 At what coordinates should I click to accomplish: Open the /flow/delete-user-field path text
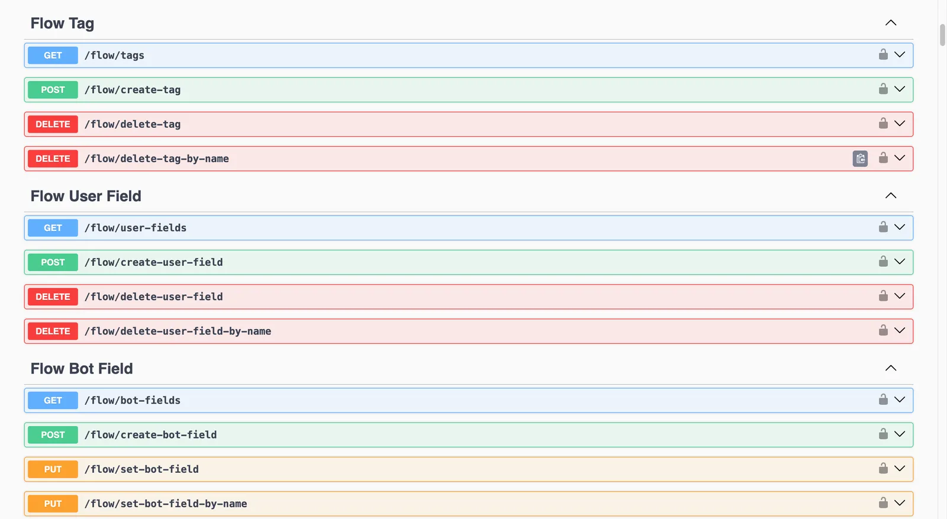[x=153, y=296]
